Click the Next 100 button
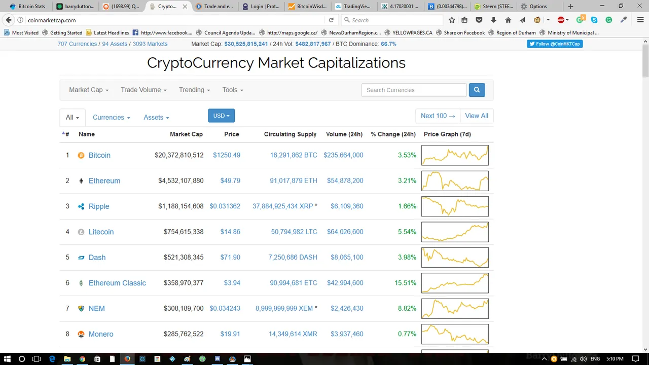649x365 pixels. (x=438, y=116)
